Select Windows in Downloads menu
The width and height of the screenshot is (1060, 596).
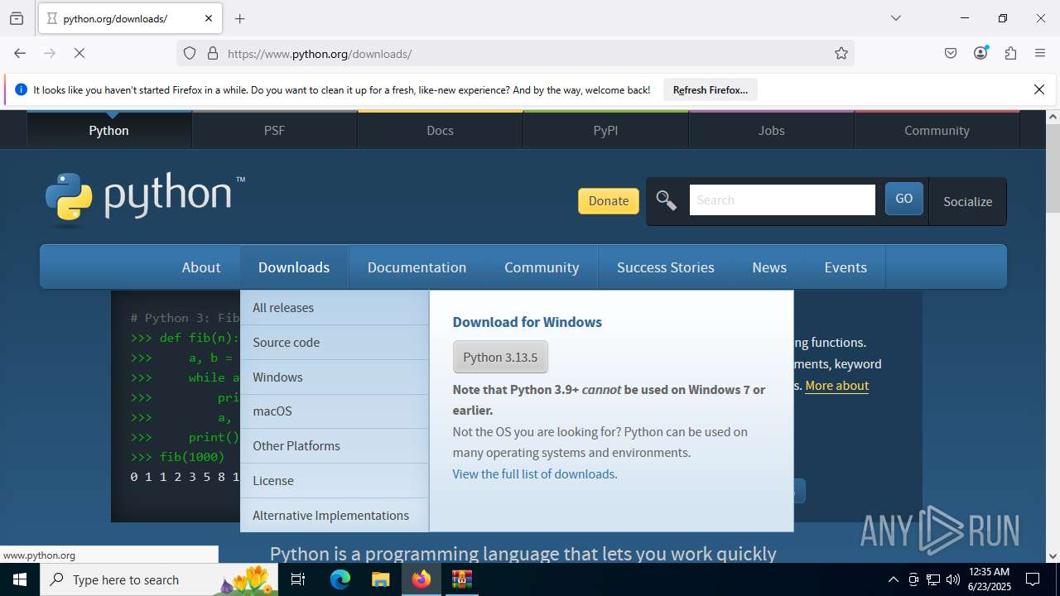[x=335, y=377]
